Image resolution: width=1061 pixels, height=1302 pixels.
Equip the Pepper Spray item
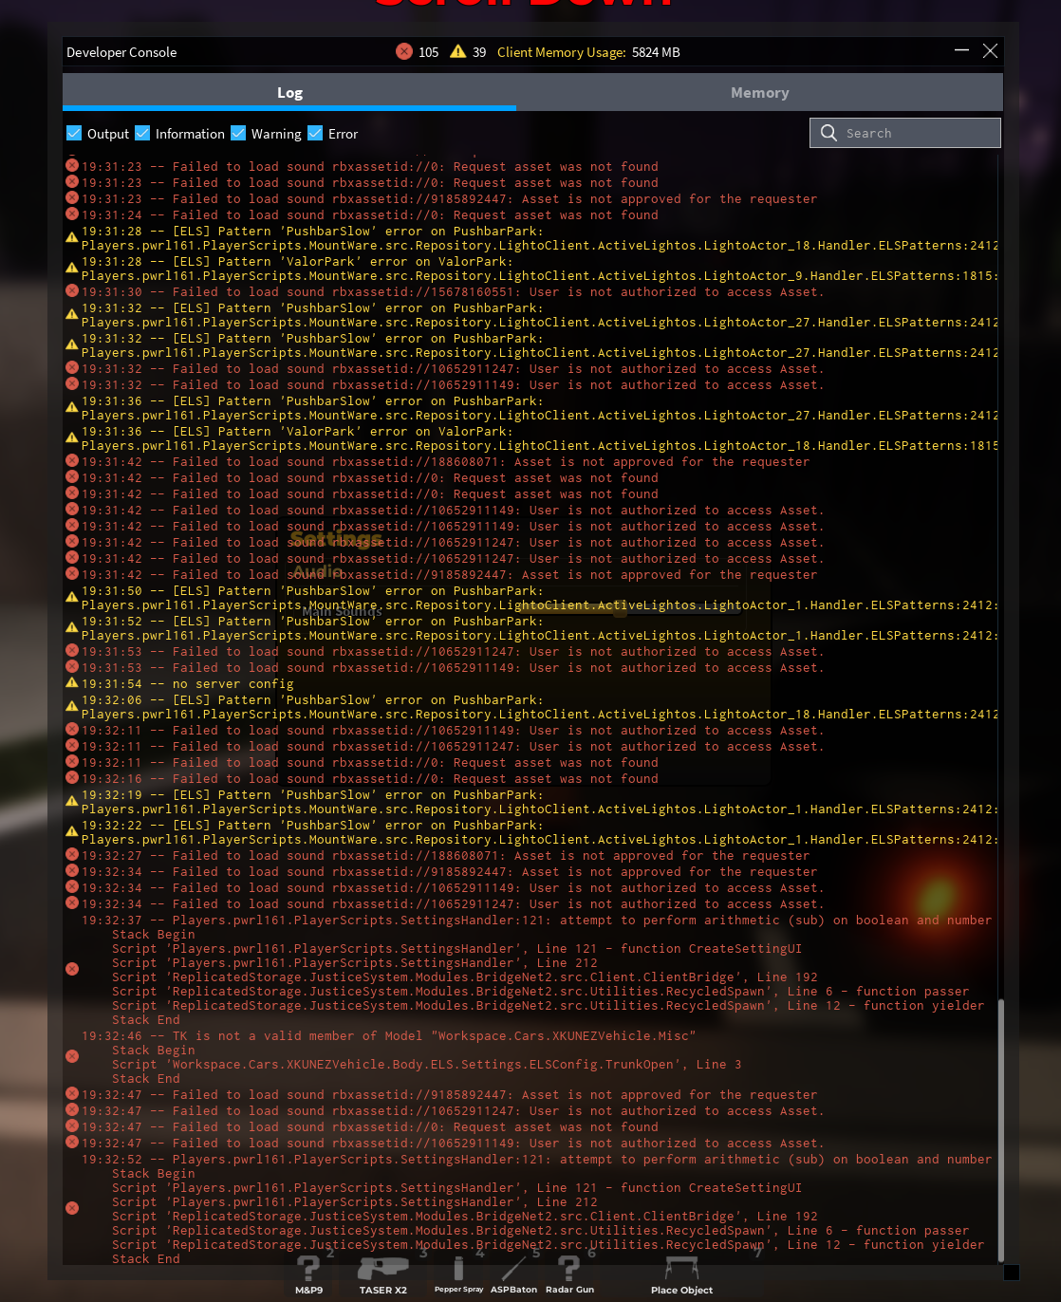[458, 1272]
